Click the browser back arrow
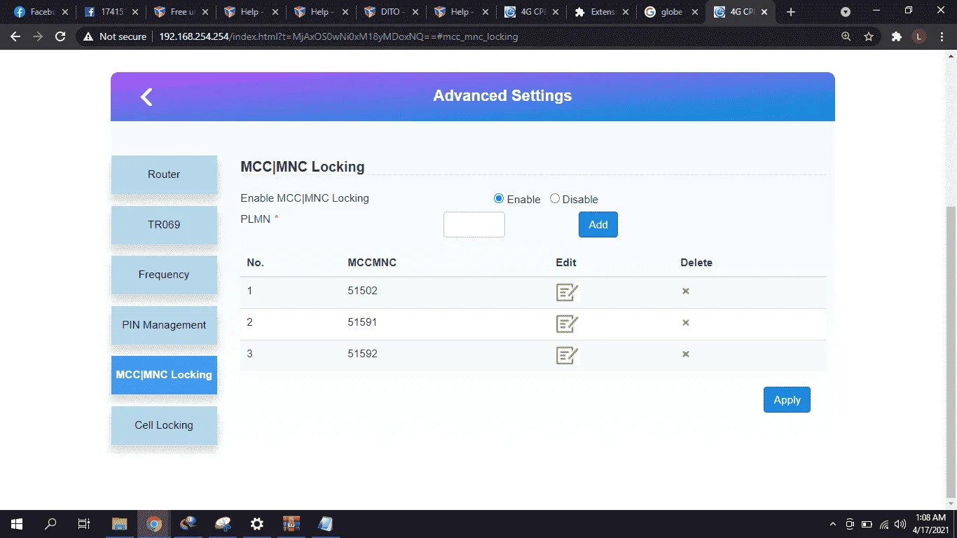This screenshot has height=538, width=957. [15, 36]
